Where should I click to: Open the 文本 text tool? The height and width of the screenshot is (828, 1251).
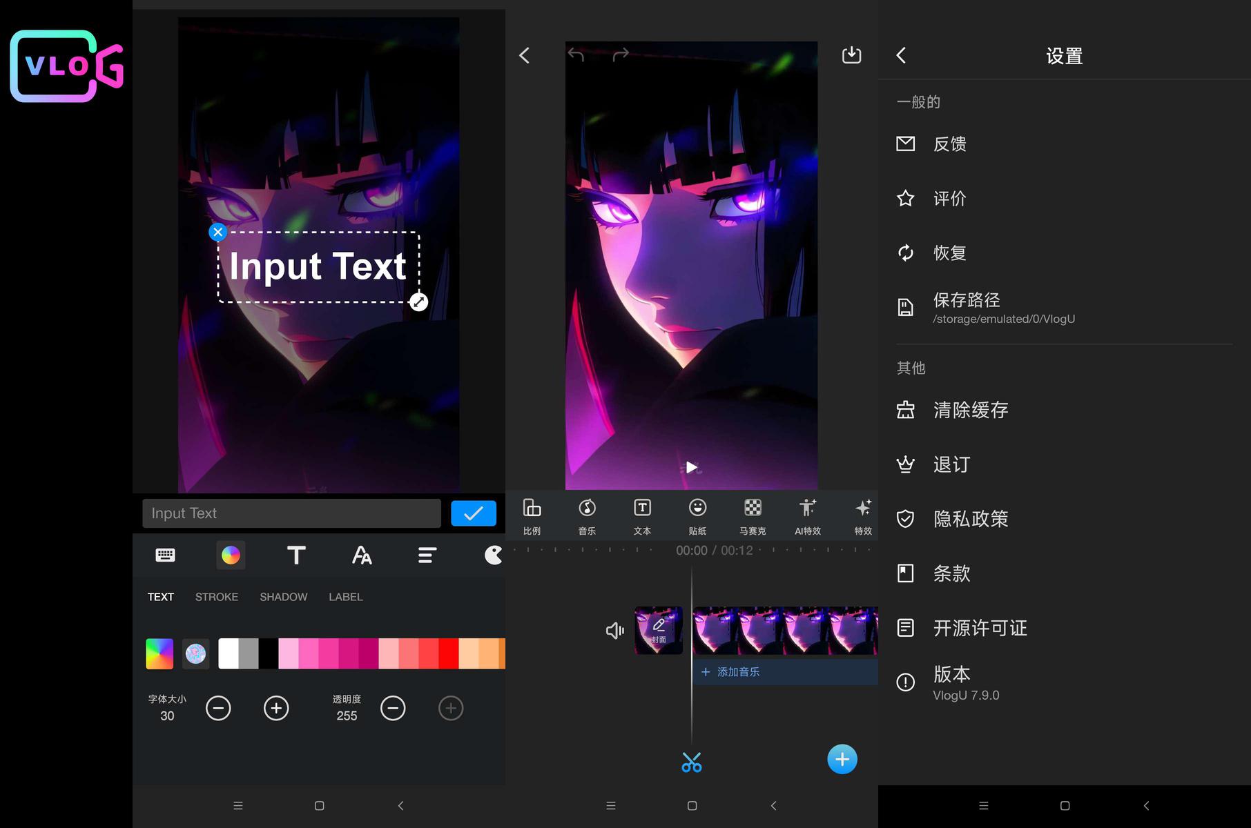[642, 516]
